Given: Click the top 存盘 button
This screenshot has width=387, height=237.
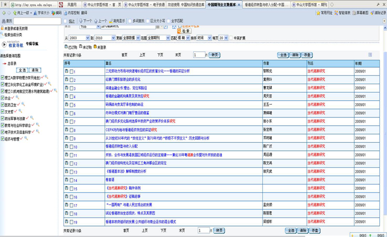Looking at the screenshot, I should [313, 55].
